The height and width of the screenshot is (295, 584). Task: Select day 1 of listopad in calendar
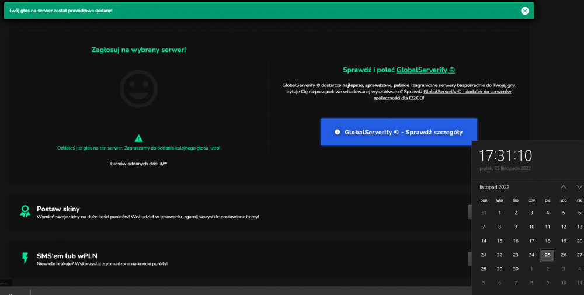[x=499, y=213]
